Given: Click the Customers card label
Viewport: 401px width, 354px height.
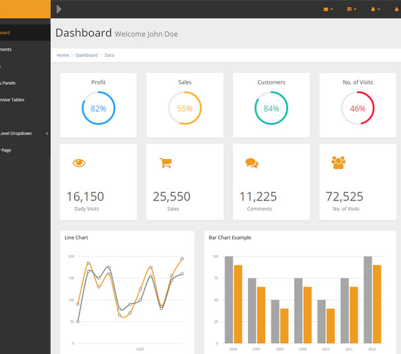Looking at the screenshot, I should coord(271,82).
